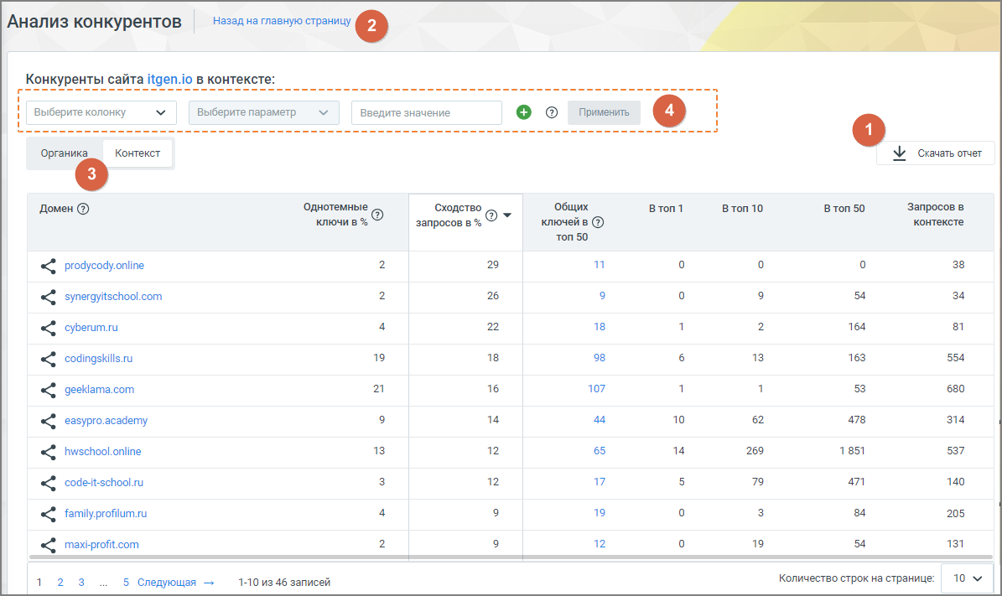
Task: Open rows-per-page dropdown showing 10
Action: [967, 578]
